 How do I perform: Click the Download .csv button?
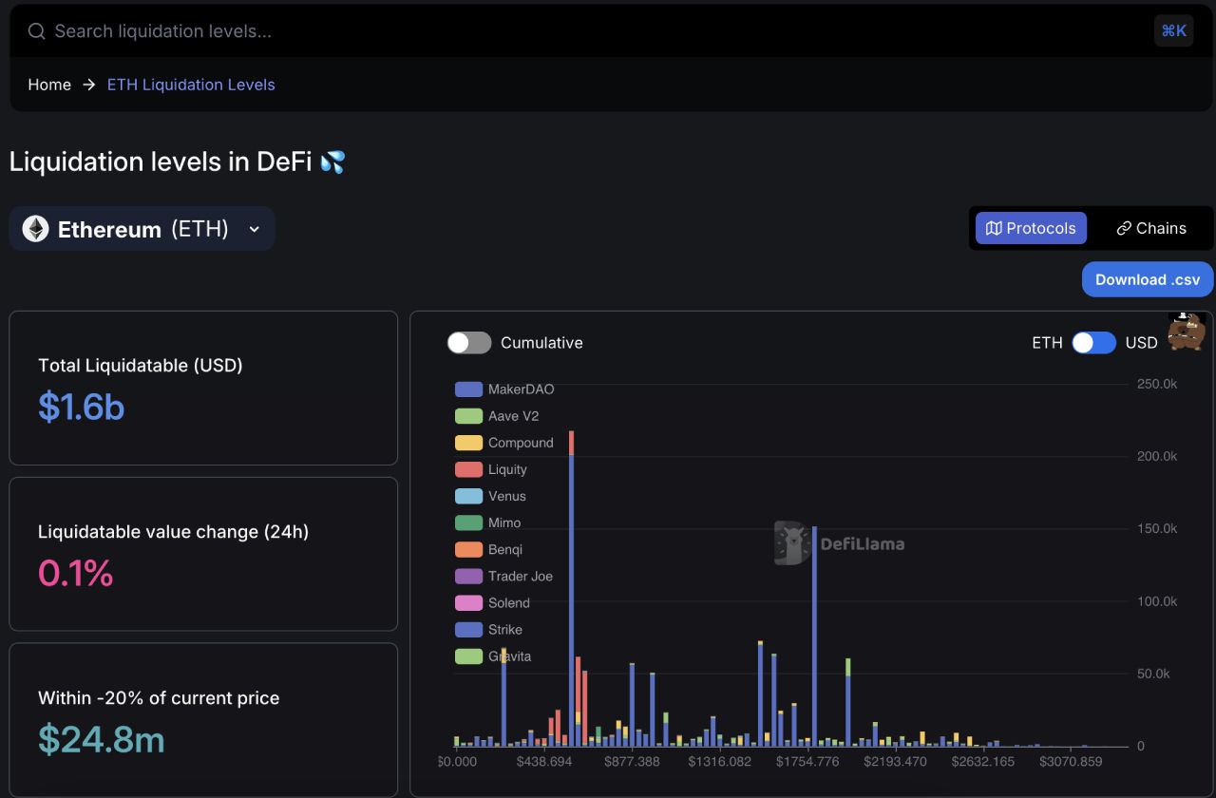(x=1148, y=279)
